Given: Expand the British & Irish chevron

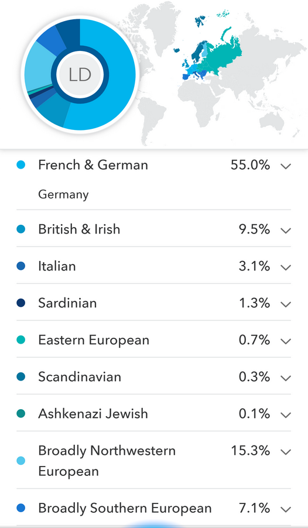Looking at the screenshot, I should pos(285,231).
